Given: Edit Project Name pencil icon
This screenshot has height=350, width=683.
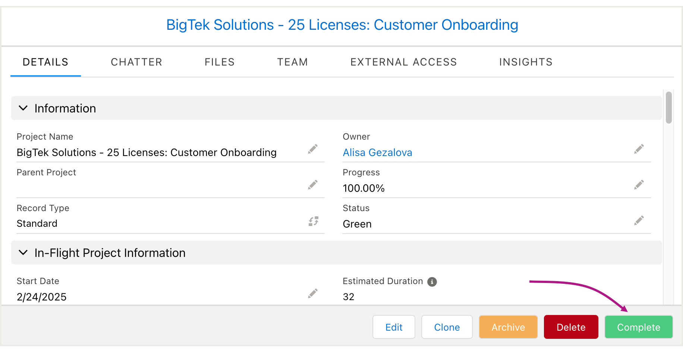Looking at the screenshot, I should tap(313, 149).
